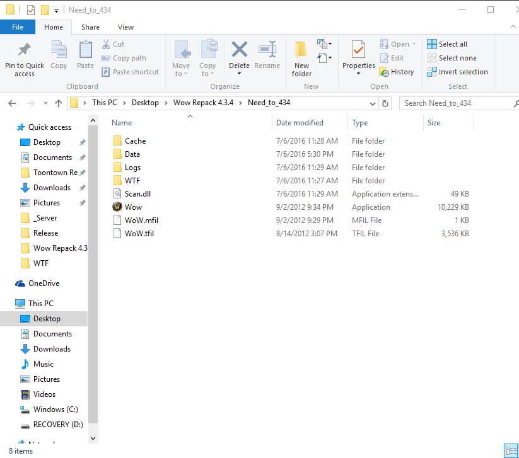Click the Scan.dll file icon
Image resolution: width=519 pixels, height=458 pixels.
click(x=117, y=194)
